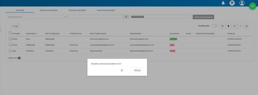Click email elppi.tyontekija@testiyritys.fi
This screenshot has width=258, height=95.
(141, 51)
